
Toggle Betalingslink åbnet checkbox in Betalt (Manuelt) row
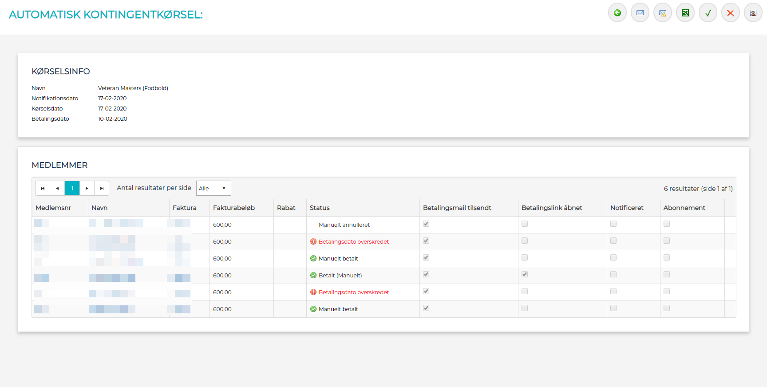coord(525,275)
